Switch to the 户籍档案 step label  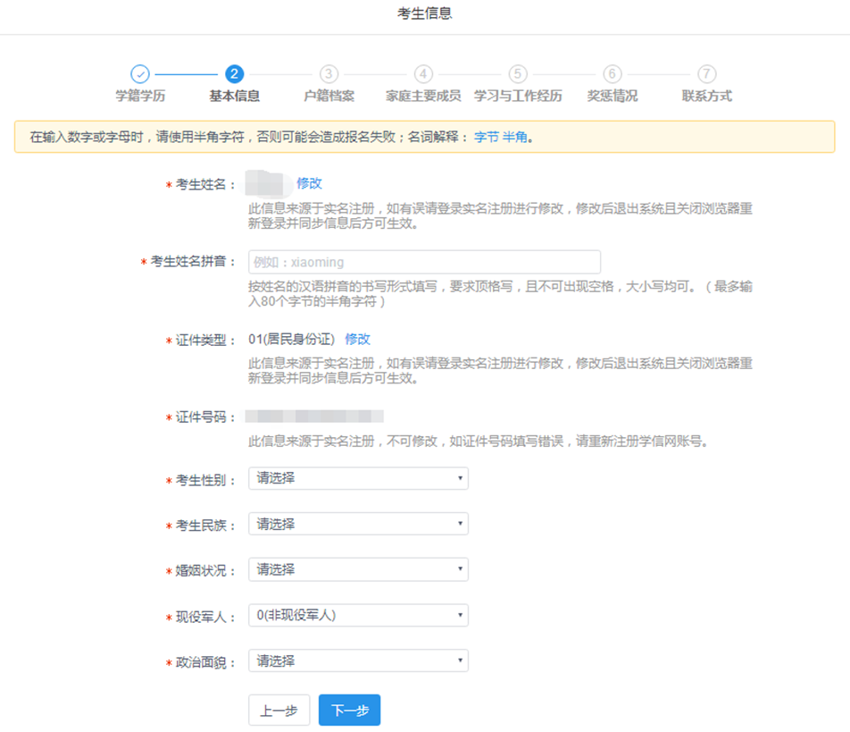329,96
